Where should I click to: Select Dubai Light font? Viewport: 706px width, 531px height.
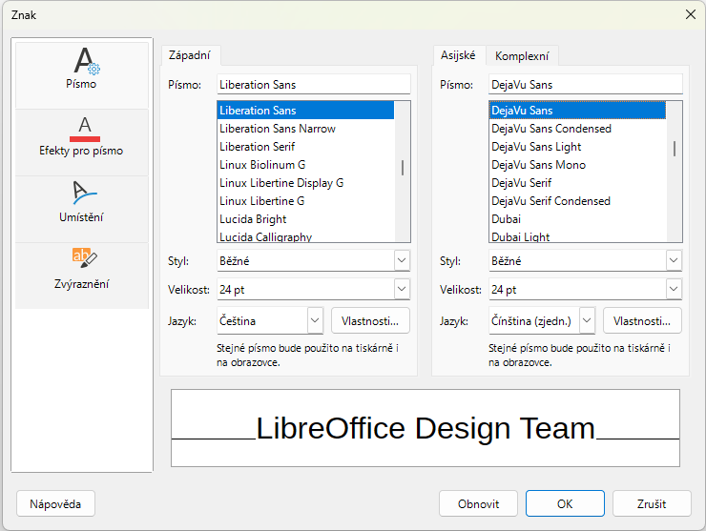coord(577,235)
